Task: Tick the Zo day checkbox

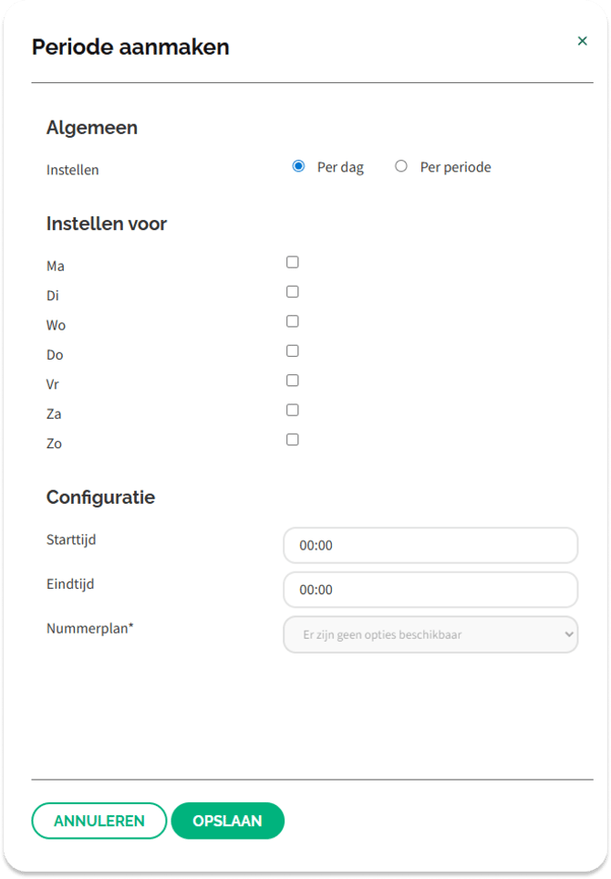Action: (x=293, y=439)
